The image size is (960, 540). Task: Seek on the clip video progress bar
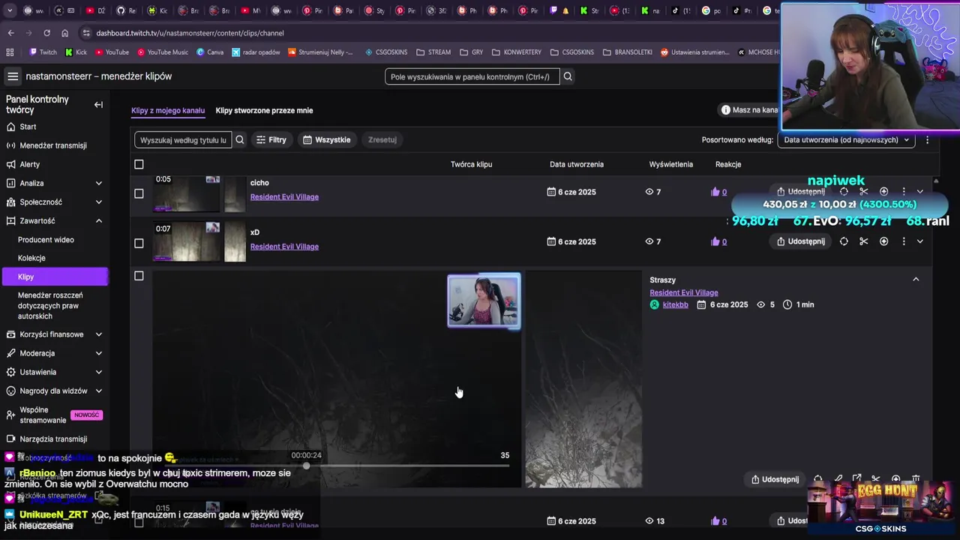(337, 466)
